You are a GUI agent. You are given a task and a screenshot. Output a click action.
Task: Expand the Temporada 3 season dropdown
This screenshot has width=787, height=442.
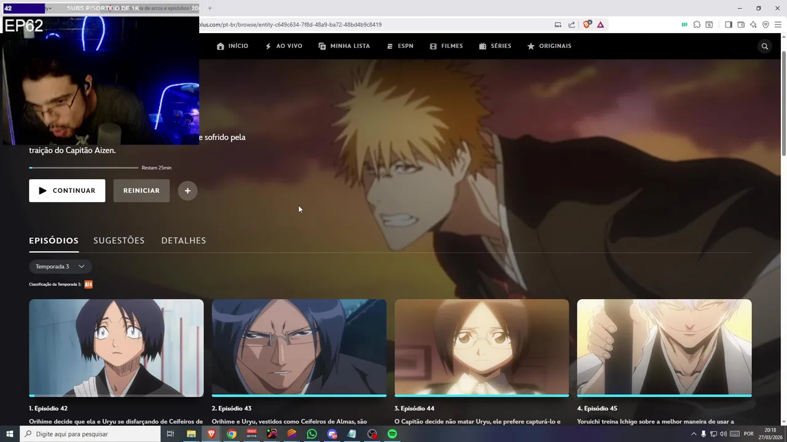[60, 266]
